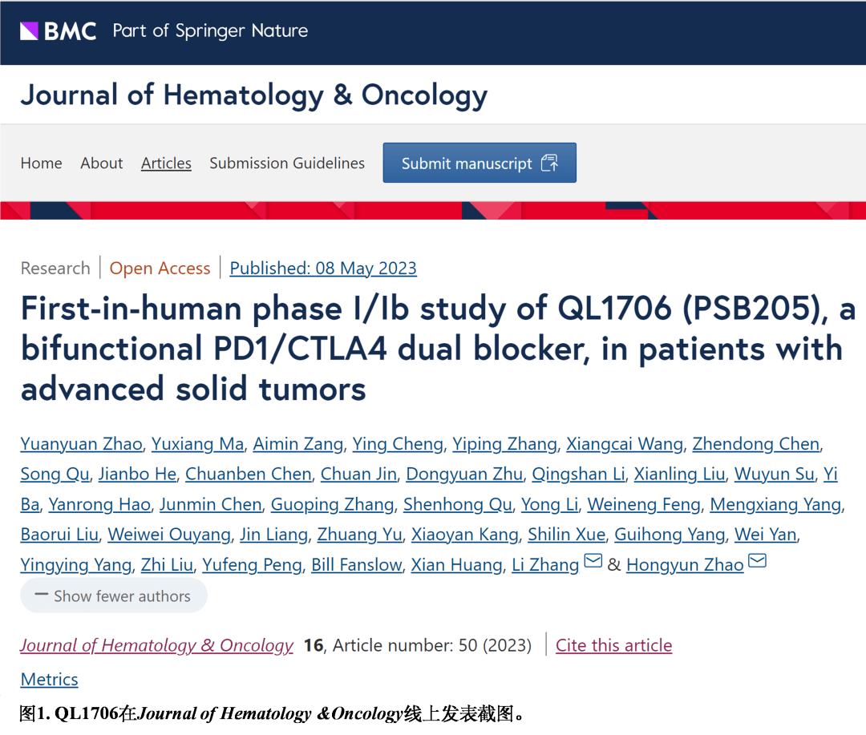
Task: Click the BMC logo icon
Action: (29, 31)
